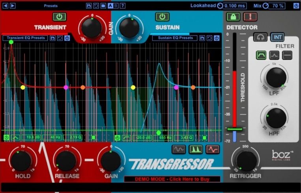Click the 19.8 dB band gain field
This screenshot has height=193, width=301.
(31, 137)
